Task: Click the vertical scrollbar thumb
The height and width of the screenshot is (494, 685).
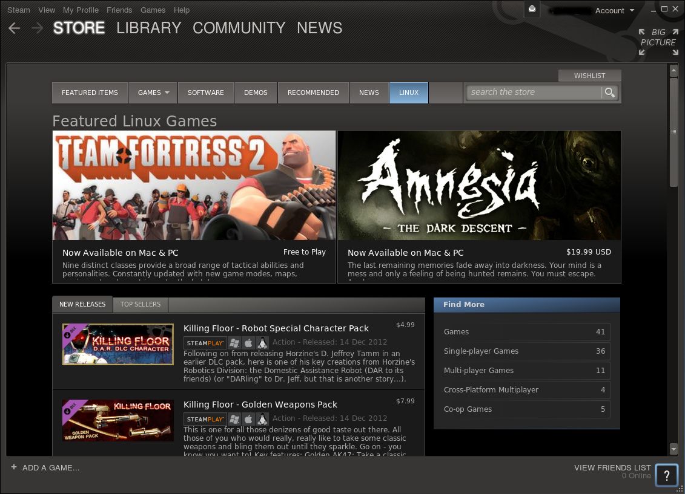Action: pyautogui.click(x=673, y=132)
